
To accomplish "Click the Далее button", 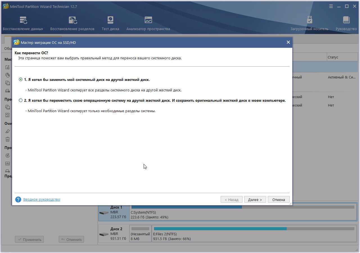I will pyautogui.click(x=255, y=200).
